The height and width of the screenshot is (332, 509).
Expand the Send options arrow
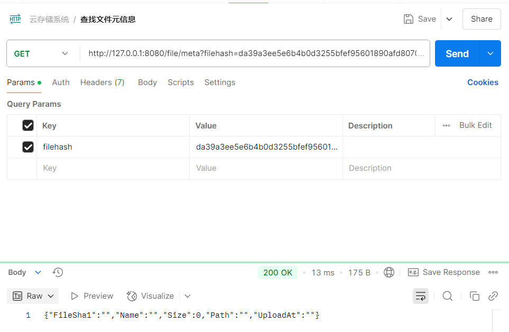click(491, 53)
